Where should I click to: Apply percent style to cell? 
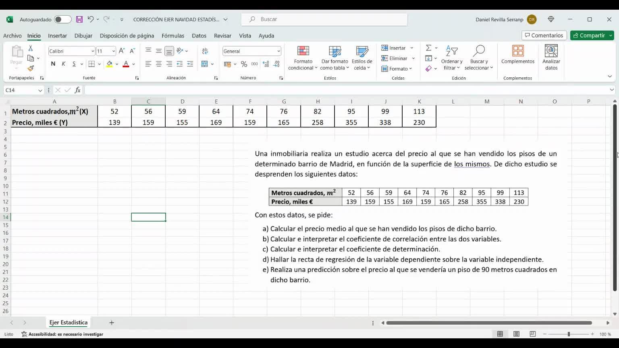244,64
